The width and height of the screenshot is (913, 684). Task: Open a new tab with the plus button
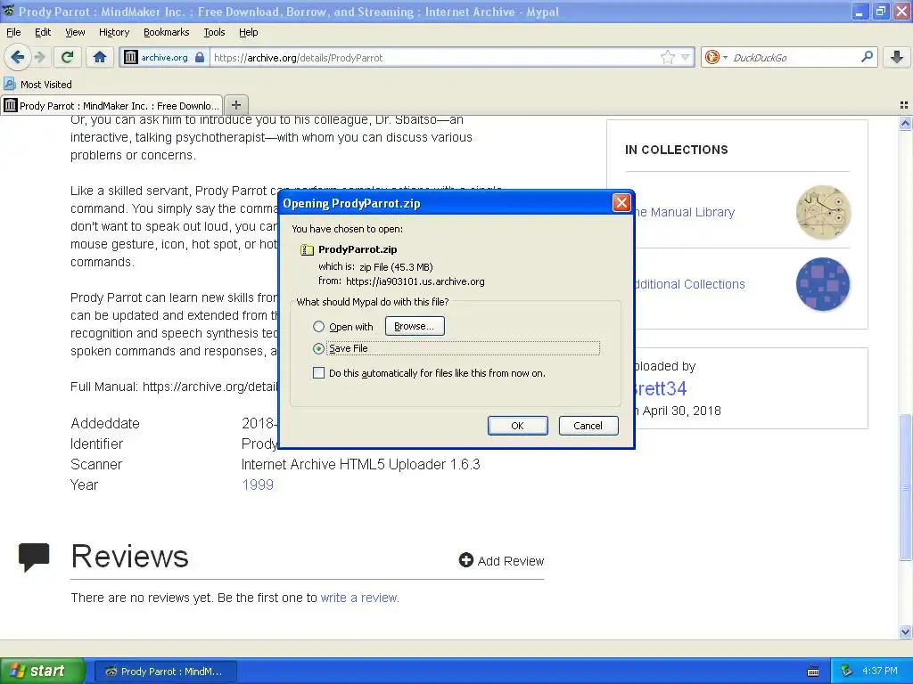click(235, 105)
